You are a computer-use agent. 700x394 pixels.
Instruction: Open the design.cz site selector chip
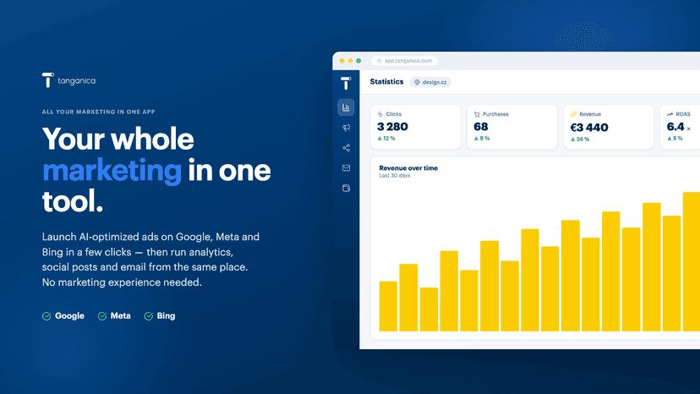(430, 82)
